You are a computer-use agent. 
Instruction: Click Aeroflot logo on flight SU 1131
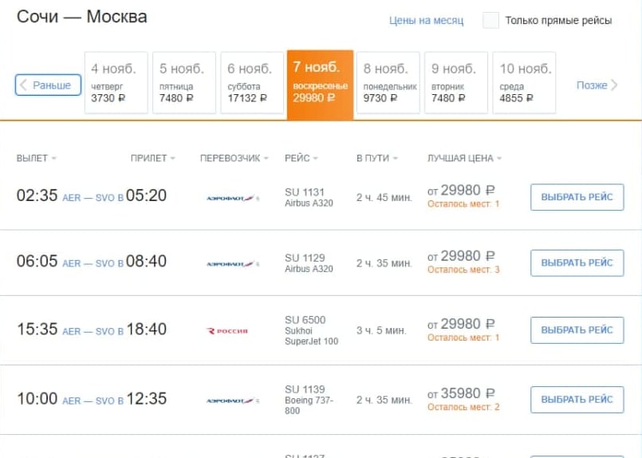pyautogui.click(x=232, y=197)
